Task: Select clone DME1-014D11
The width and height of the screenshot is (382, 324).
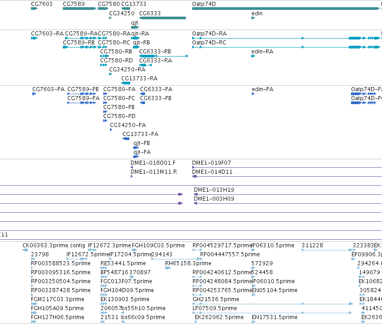Action: point(212,172)
